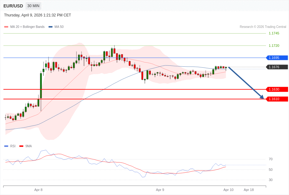
Task: Click the Research Trading Central copyright text
Action: pos(263,27)
